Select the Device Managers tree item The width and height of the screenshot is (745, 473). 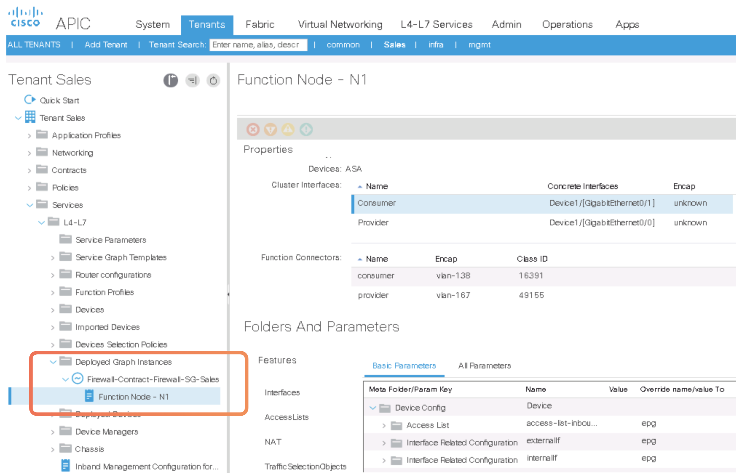(x=106, y=431)
